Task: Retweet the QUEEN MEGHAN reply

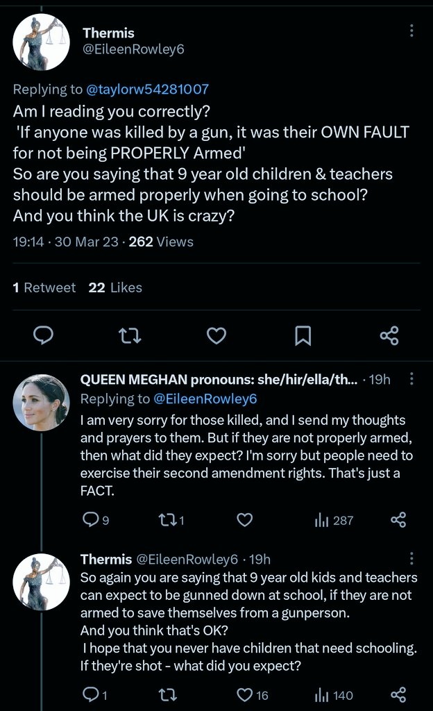Action: [x=171, y=519]
